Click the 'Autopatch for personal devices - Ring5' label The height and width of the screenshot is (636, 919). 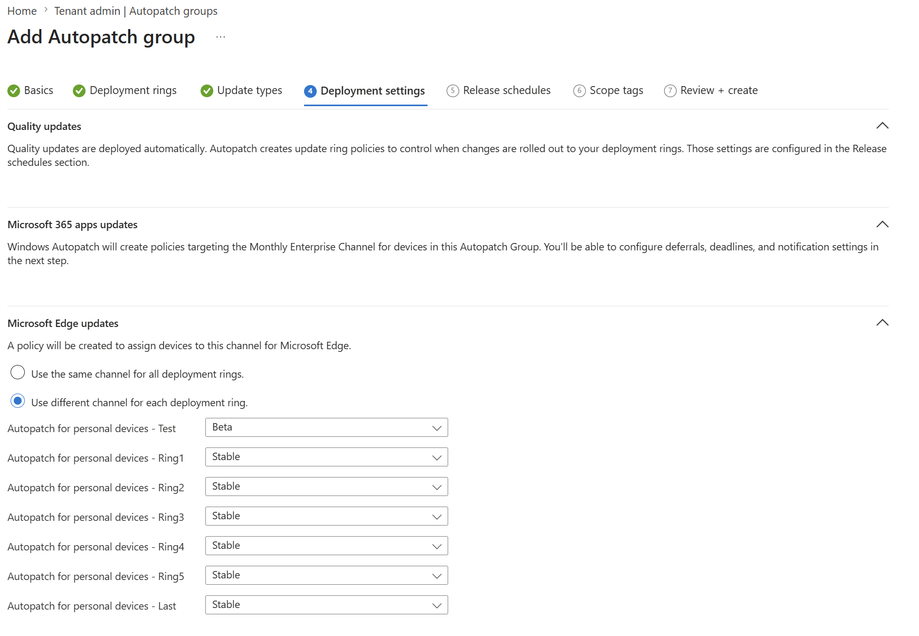point(96,576)
